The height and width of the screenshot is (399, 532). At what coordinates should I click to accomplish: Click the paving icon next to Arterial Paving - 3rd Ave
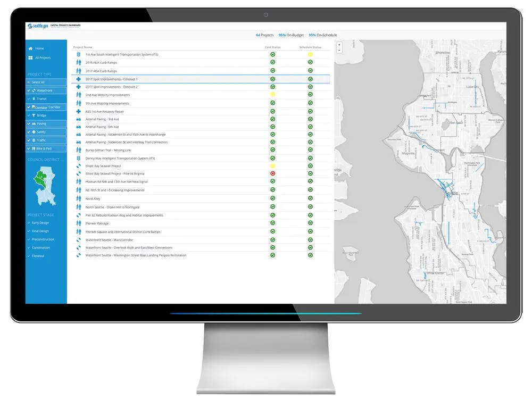pyautogui.click(x=78, y=119)
